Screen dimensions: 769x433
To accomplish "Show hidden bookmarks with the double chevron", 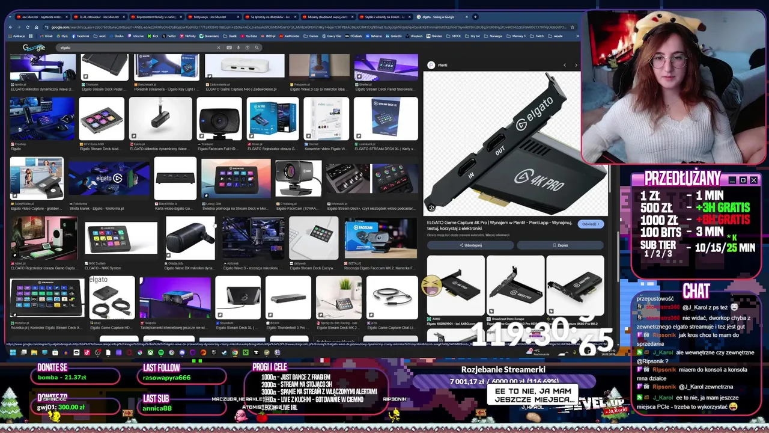I will coord(577,36).
